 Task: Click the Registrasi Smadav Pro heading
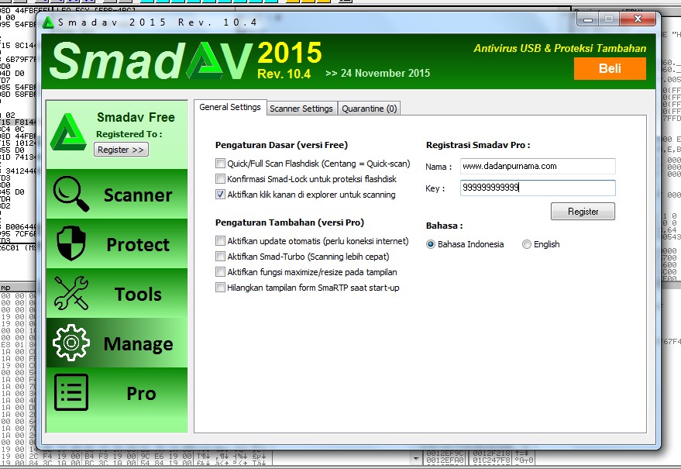tap(478, 145)
